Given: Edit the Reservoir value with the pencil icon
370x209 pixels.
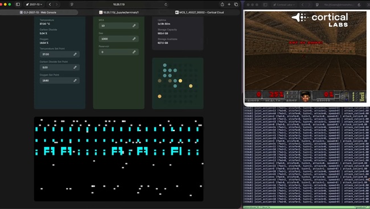Looking at the screenshot, I should (134, 52).
